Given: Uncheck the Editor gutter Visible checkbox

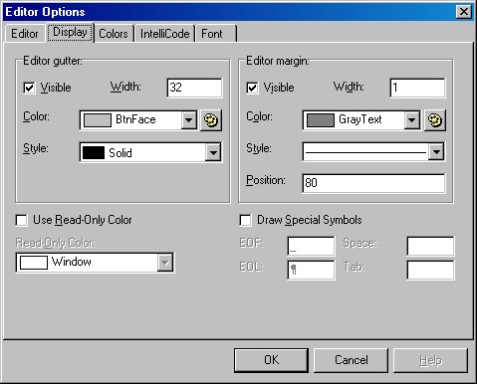Looking at the screenshot, I should (29, 88).
